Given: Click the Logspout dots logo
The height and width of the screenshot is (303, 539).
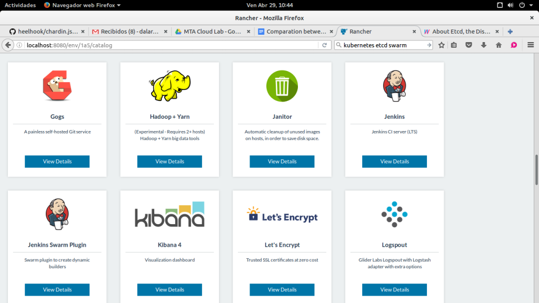Looking at the screenshot, I should (x=394, y=214).
